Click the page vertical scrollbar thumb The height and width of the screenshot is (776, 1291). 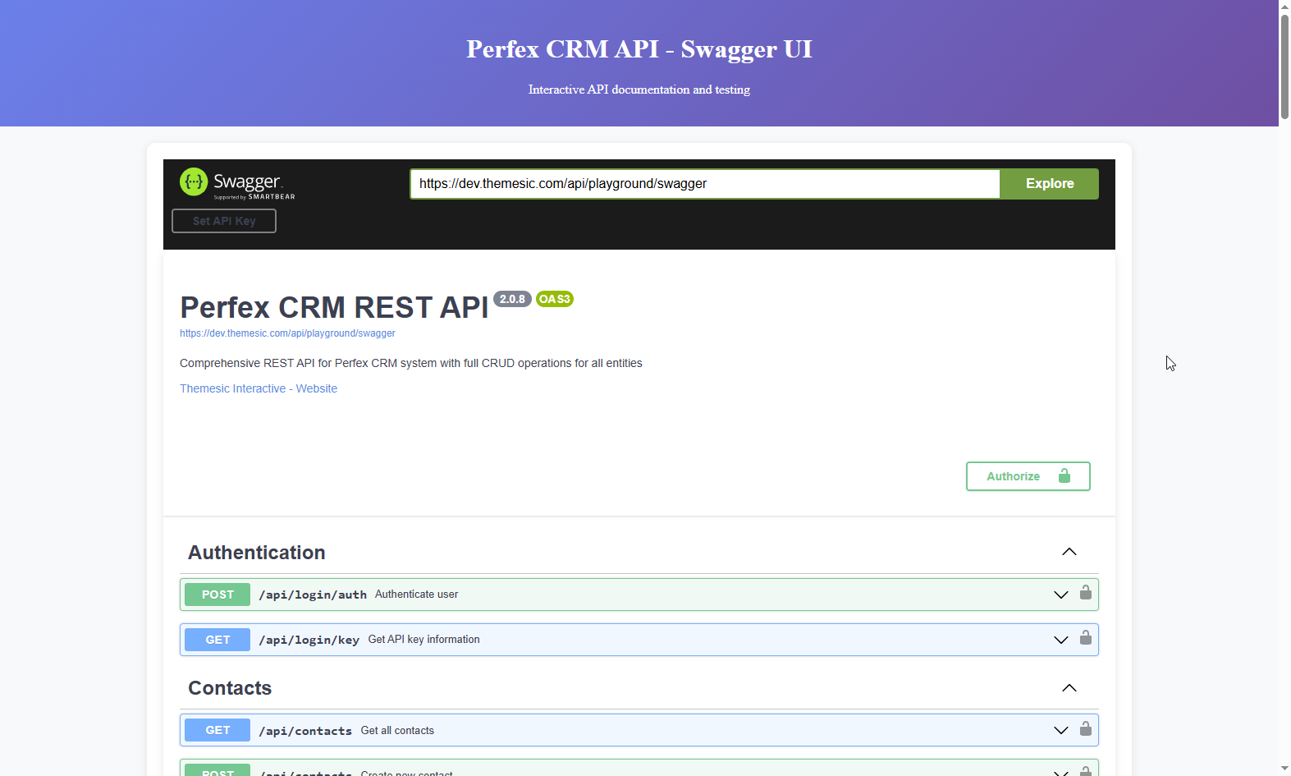(x=1284, y=66)
